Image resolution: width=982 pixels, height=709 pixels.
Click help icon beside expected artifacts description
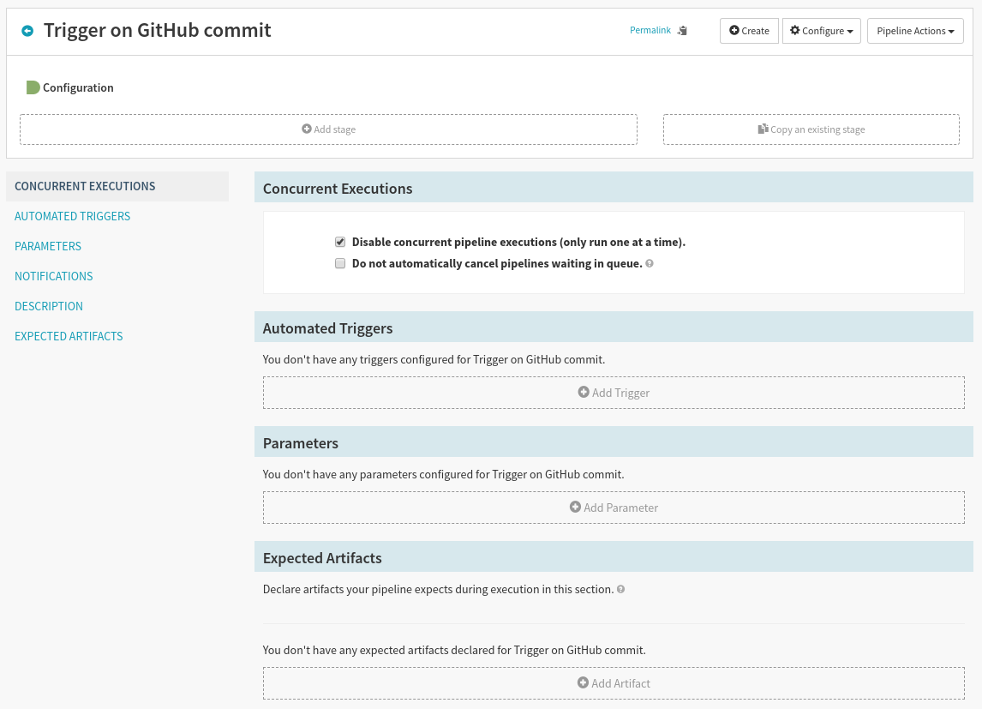(x=620, y=590)
